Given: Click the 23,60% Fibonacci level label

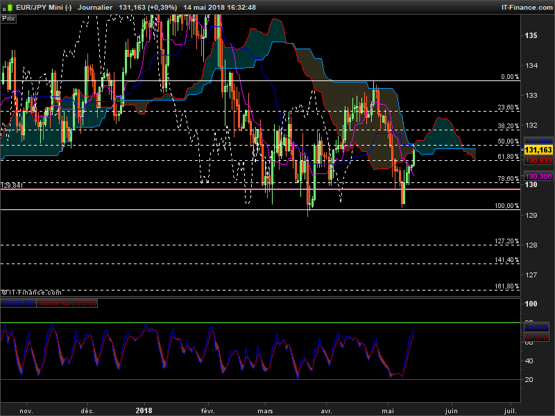Looking at the screenshot, I should pos(509,107).
